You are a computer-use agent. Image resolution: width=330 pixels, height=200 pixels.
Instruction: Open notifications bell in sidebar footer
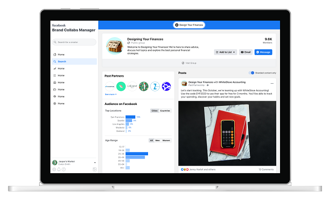pyautogui.click(x=59, y=169)
